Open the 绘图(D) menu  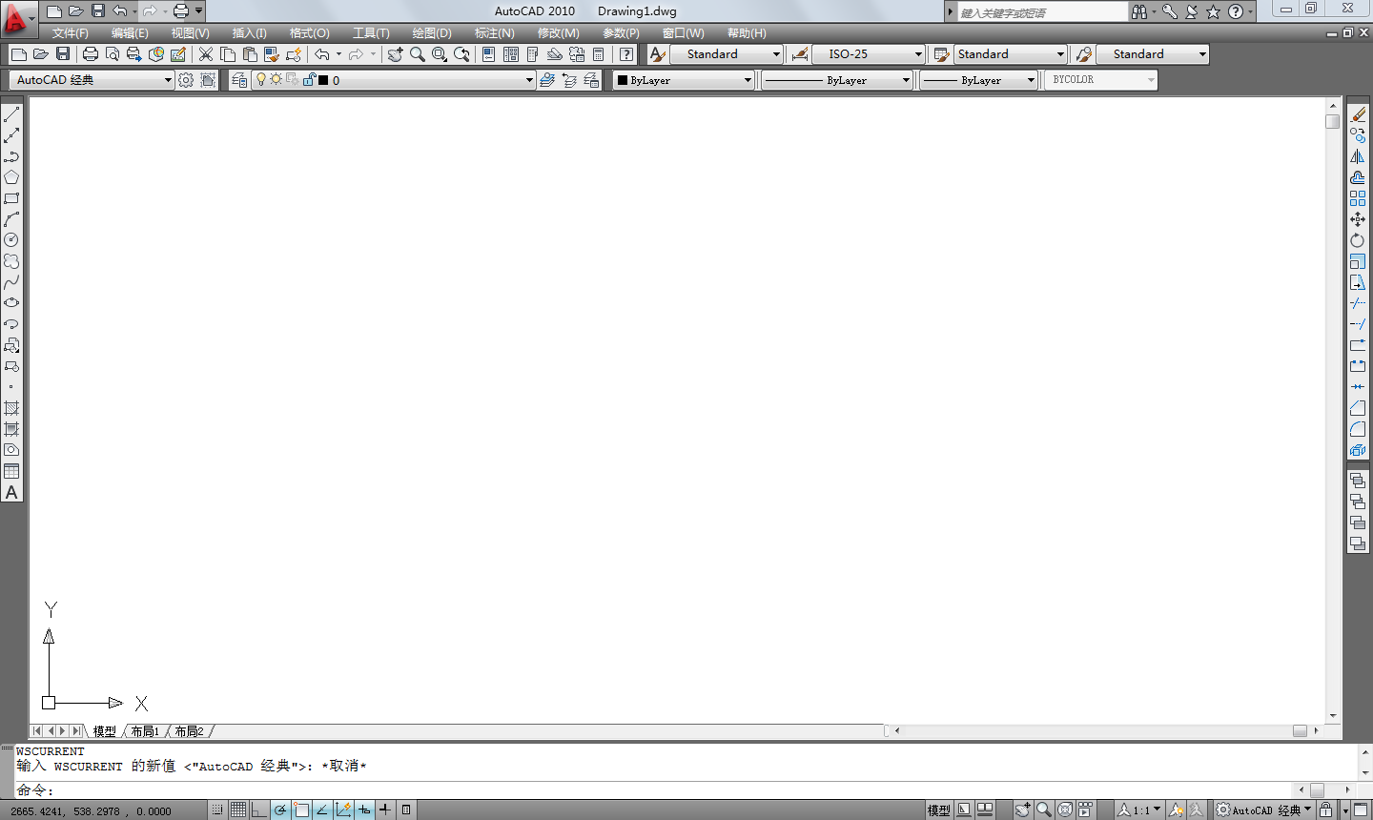pyautogui.click(x=432, y=33)
